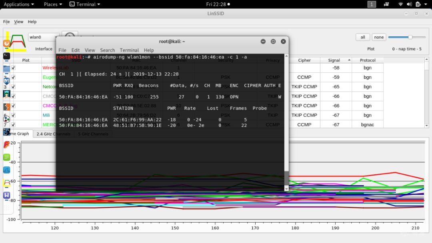The height and width of the screenshot is (243, 432).
Task: Click the "all" plot button
Action: 362,37
